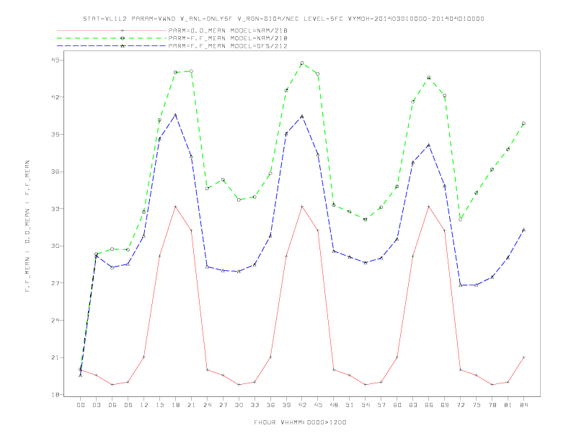
Task: Click x-axis tick label 36 under the plot
Action: (x=270, y=405)
